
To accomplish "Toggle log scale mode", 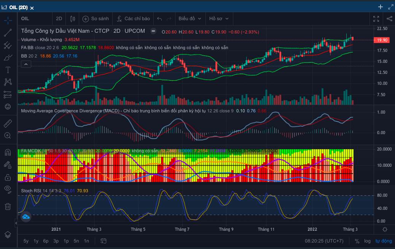I will coord(367,241).
